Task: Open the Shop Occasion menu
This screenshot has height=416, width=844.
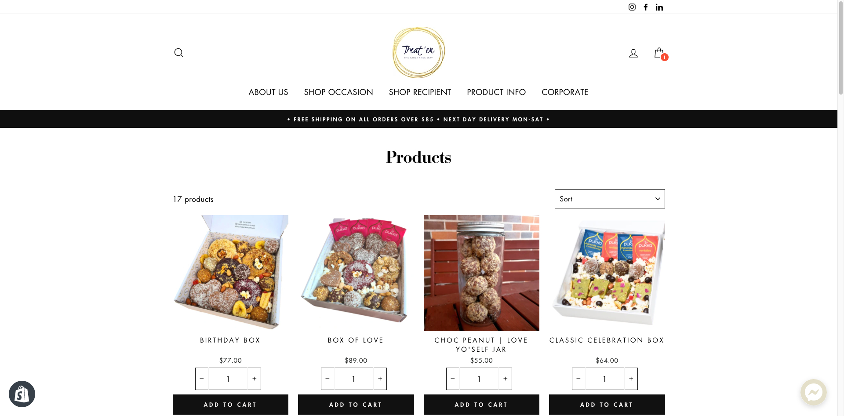Action: coord(338,92)
